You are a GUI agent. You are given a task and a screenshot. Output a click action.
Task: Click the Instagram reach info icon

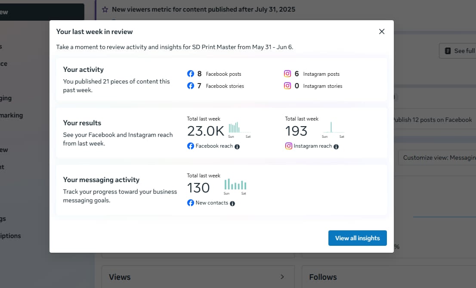point(336,146)
